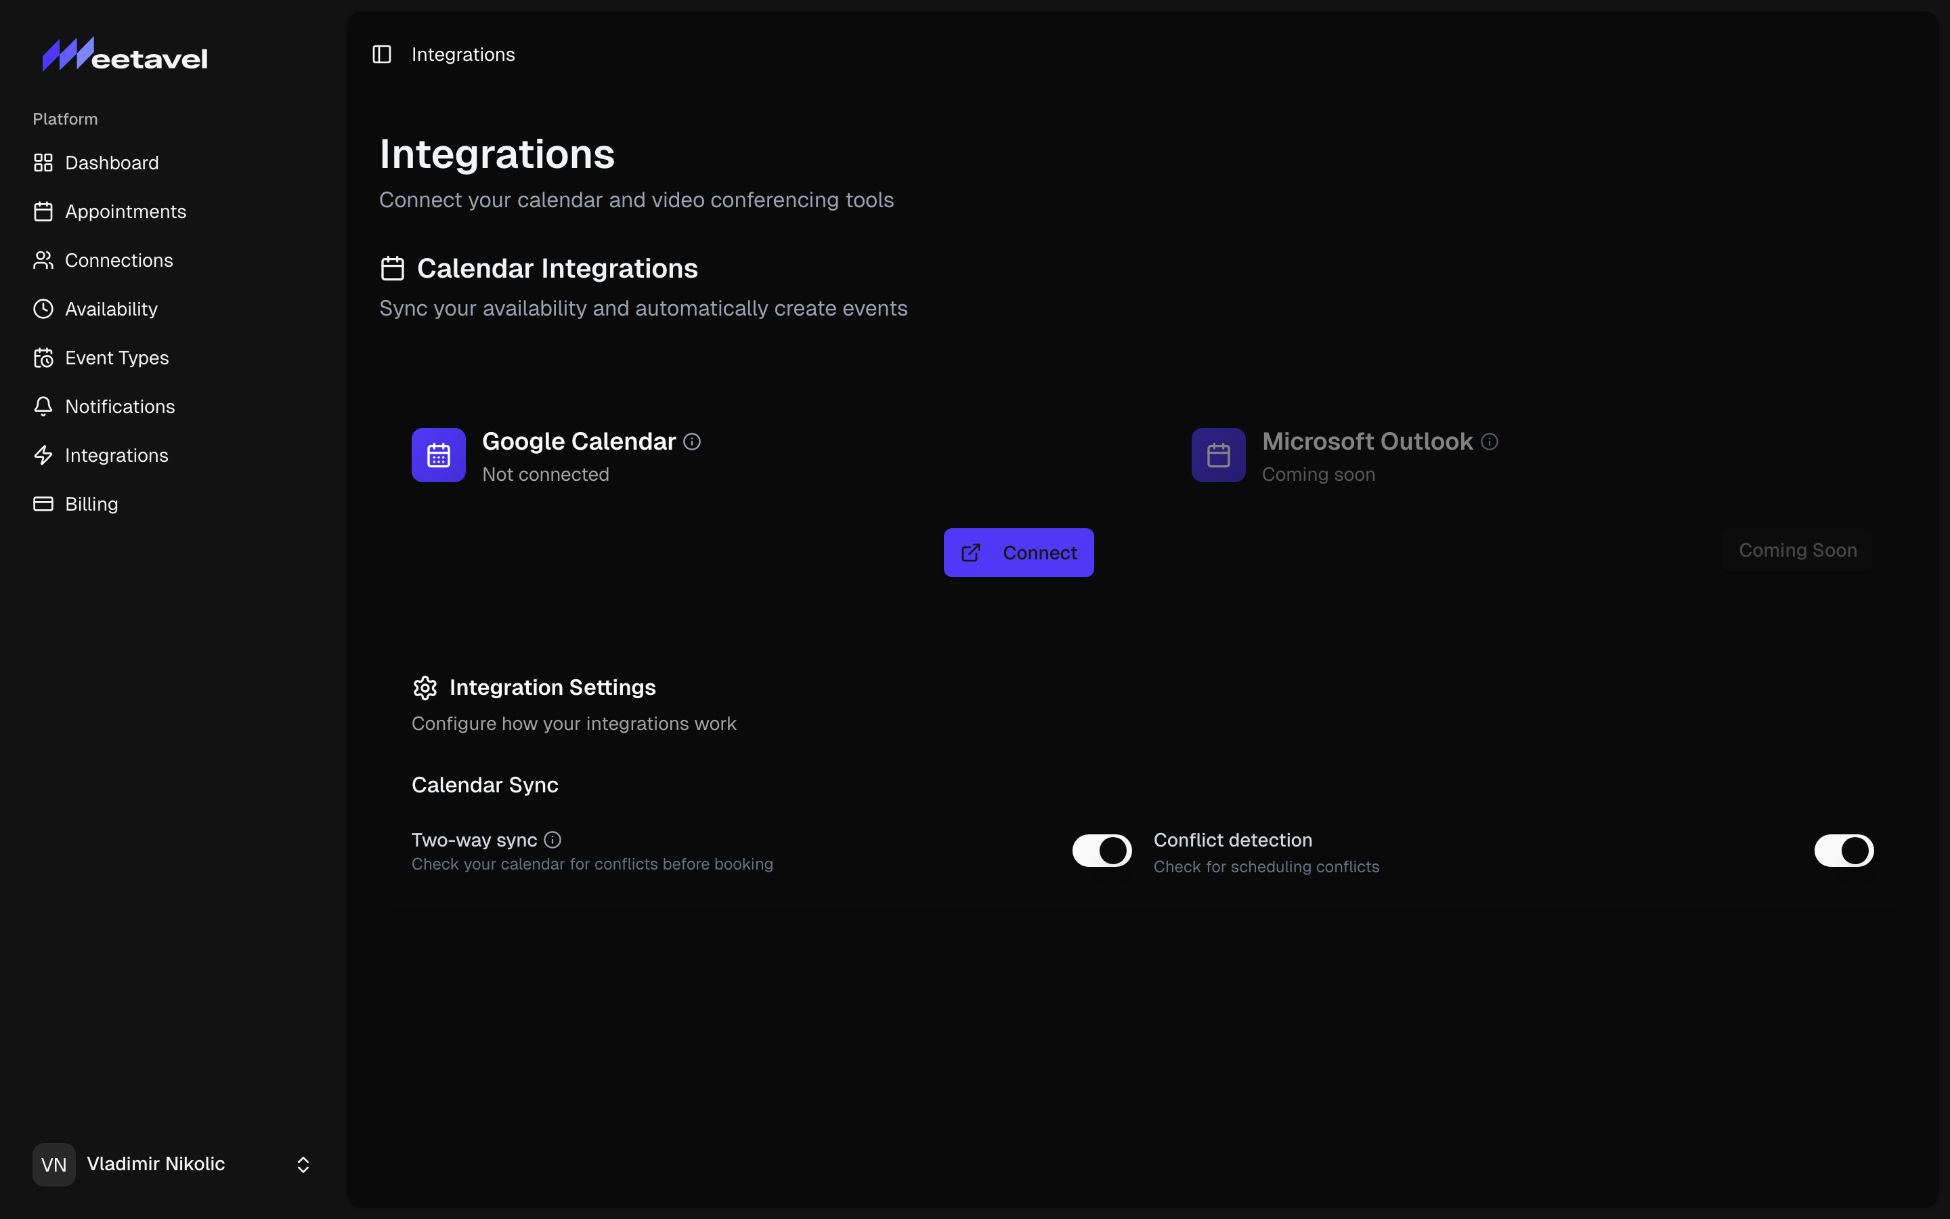
Task: Open the Integrations breadcrumb at top
Action: (x=462, y=54)
